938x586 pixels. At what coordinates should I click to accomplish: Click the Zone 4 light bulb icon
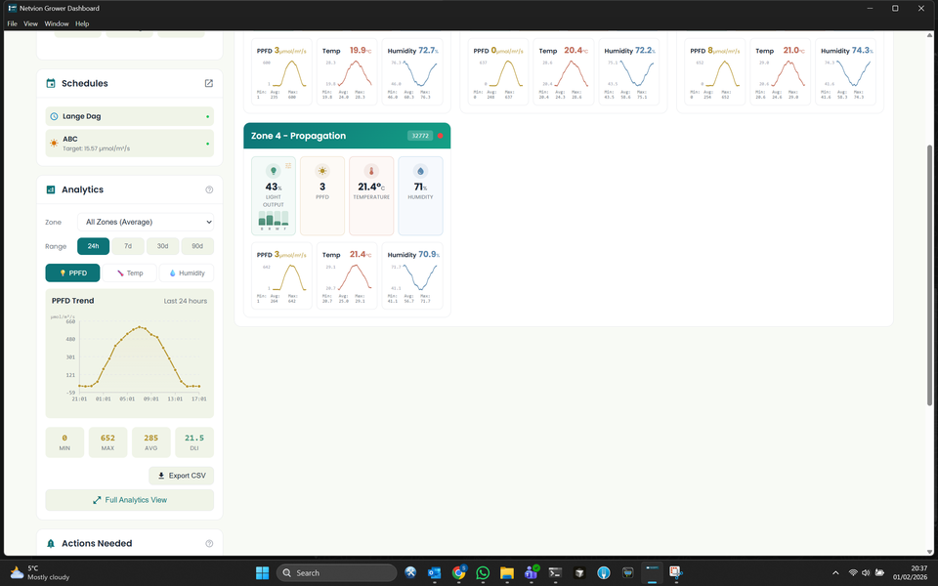click(x=274, y=171)
